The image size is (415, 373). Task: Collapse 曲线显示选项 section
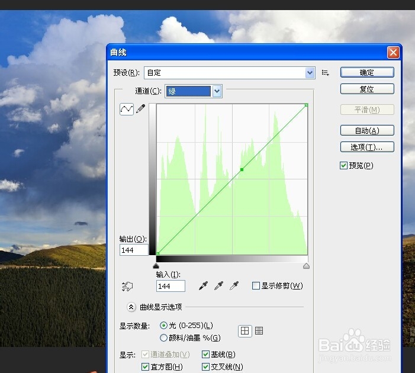(131, 307)
